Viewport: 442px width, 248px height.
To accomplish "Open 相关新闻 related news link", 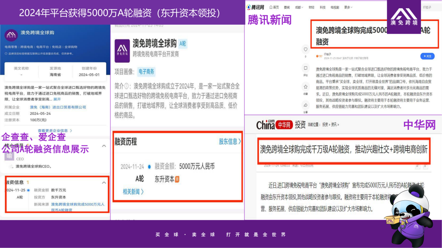I will (x=133, y=191).
